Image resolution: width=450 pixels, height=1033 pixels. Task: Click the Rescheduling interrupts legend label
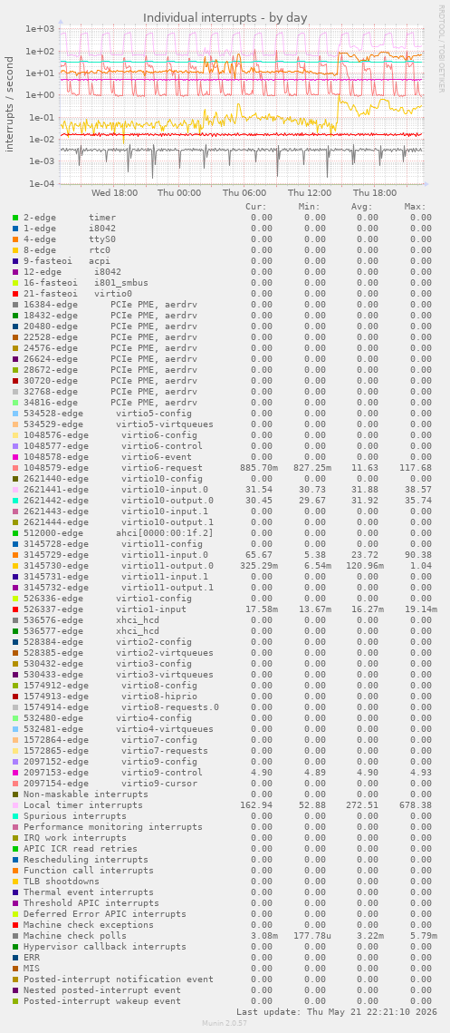click(86, 860)
